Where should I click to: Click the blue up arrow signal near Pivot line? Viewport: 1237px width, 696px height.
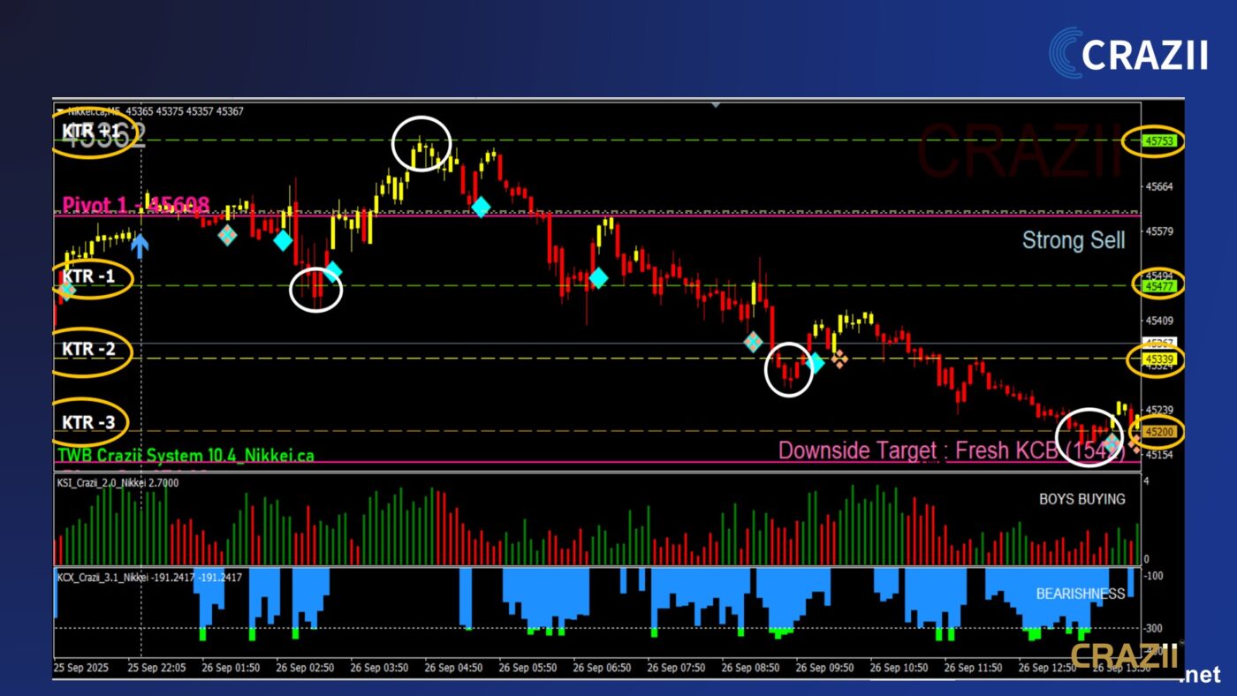(140, 245)
